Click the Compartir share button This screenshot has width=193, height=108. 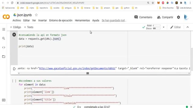165,17
